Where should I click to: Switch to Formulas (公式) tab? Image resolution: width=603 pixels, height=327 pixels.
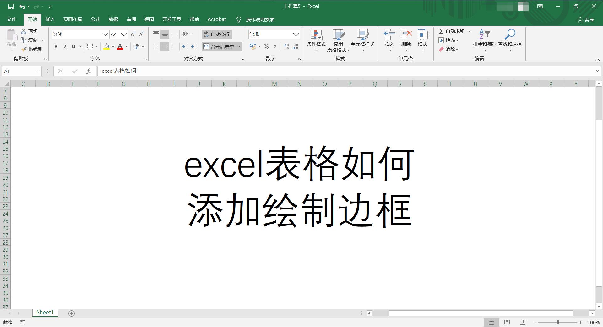95,19
